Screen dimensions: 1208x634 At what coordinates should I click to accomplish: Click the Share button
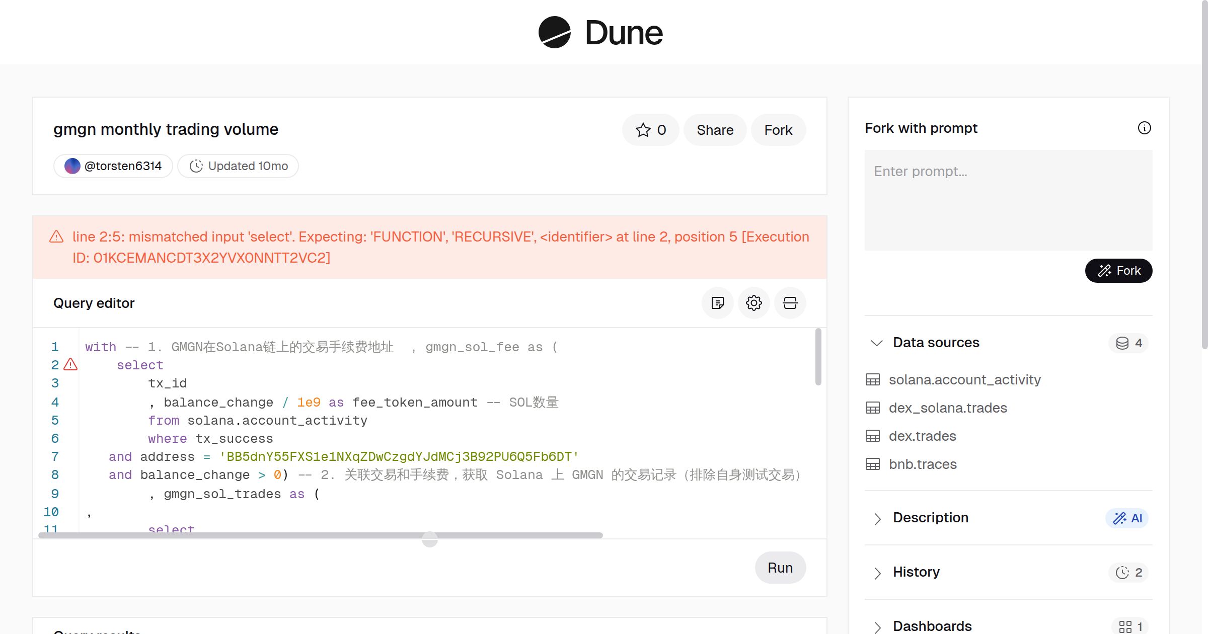pyautogui.click(x=715, y=130)
